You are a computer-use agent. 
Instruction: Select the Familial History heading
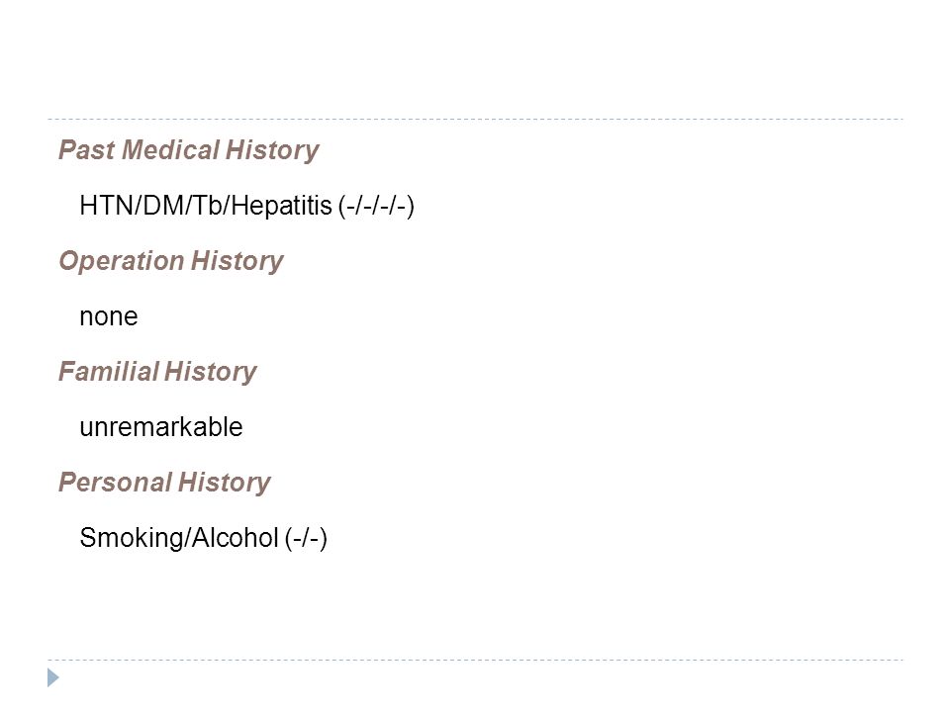coord(157,372)
